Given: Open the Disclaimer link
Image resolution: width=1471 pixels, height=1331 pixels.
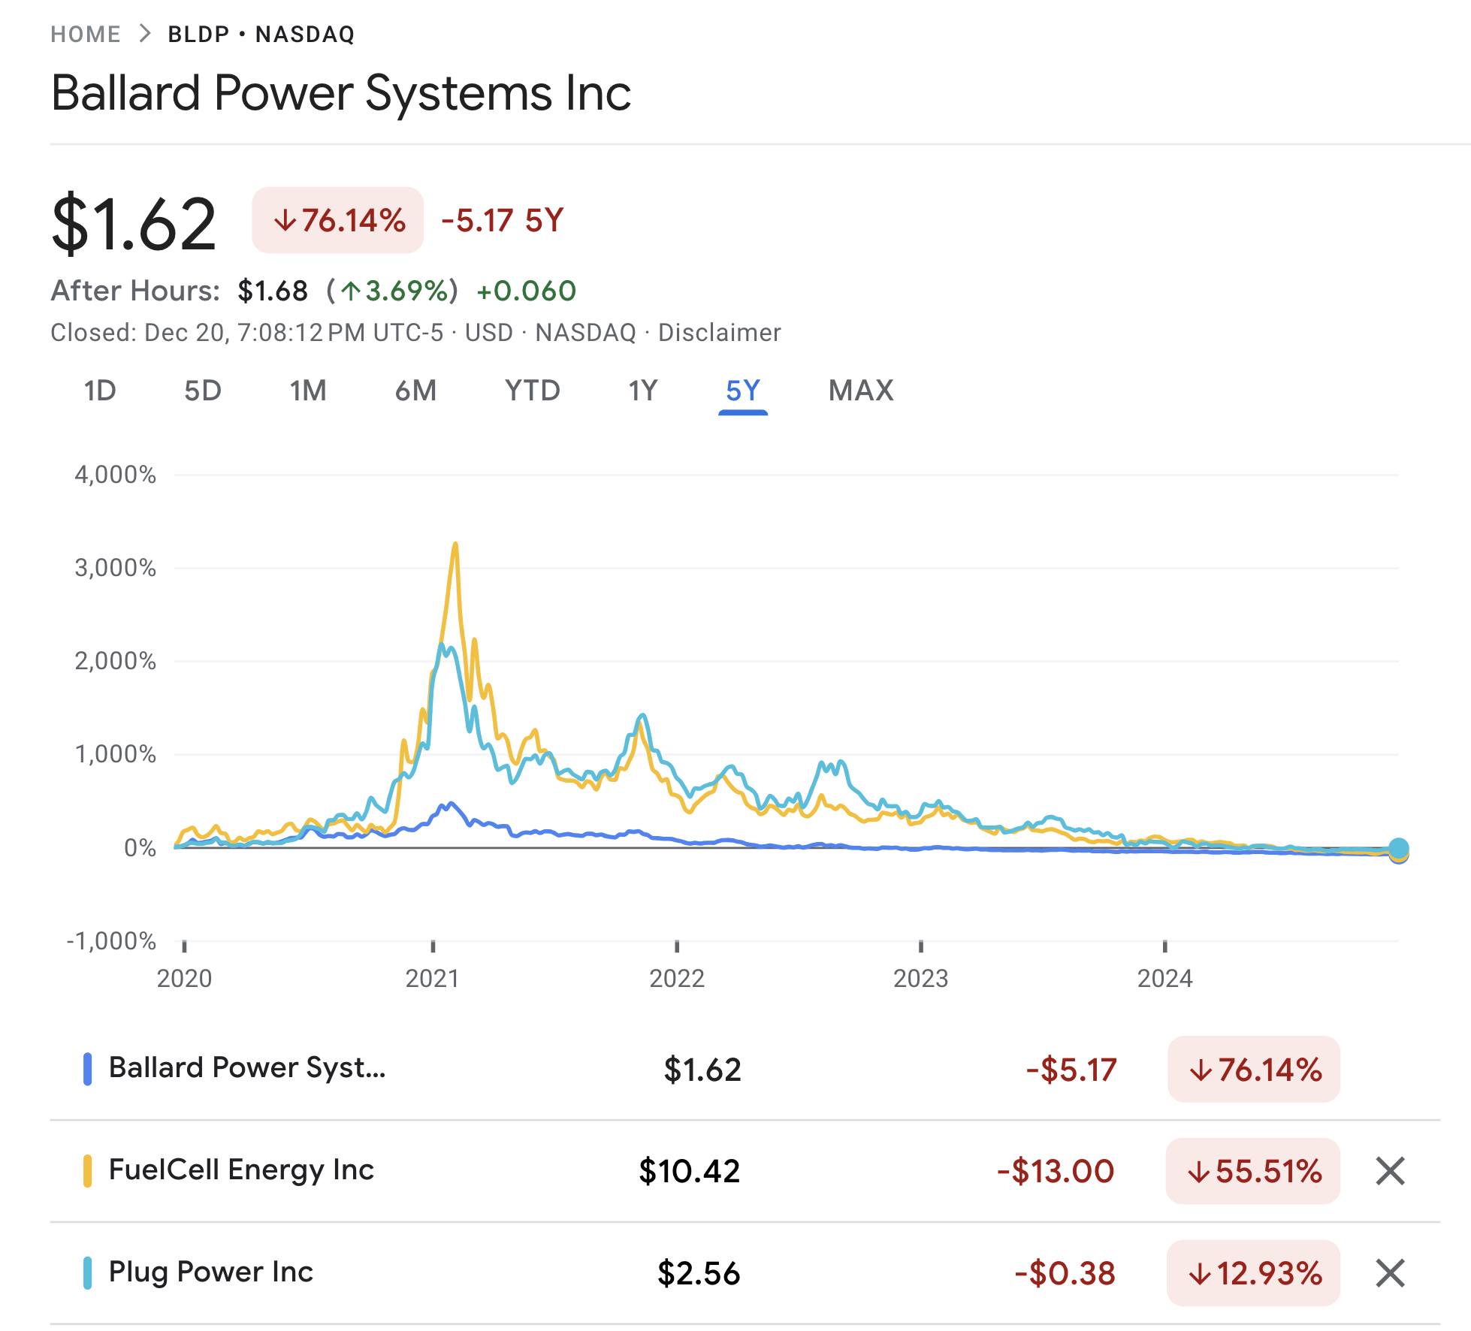Looking at the screenshot, I should click(x=719, y=333).
